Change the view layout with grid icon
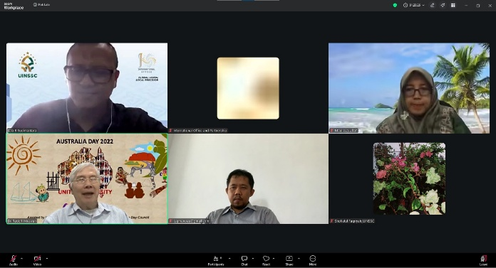The width and height of the screenshot is (496, 268). pos(453,5)
